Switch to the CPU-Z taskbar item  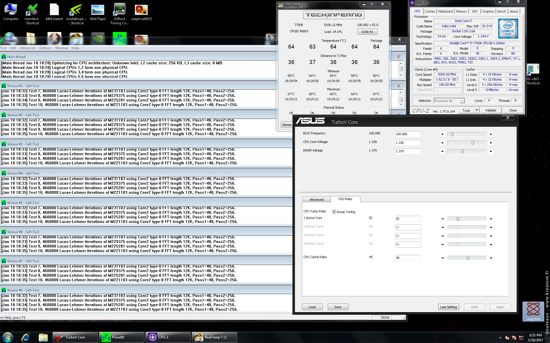click(x=168, y=337)
